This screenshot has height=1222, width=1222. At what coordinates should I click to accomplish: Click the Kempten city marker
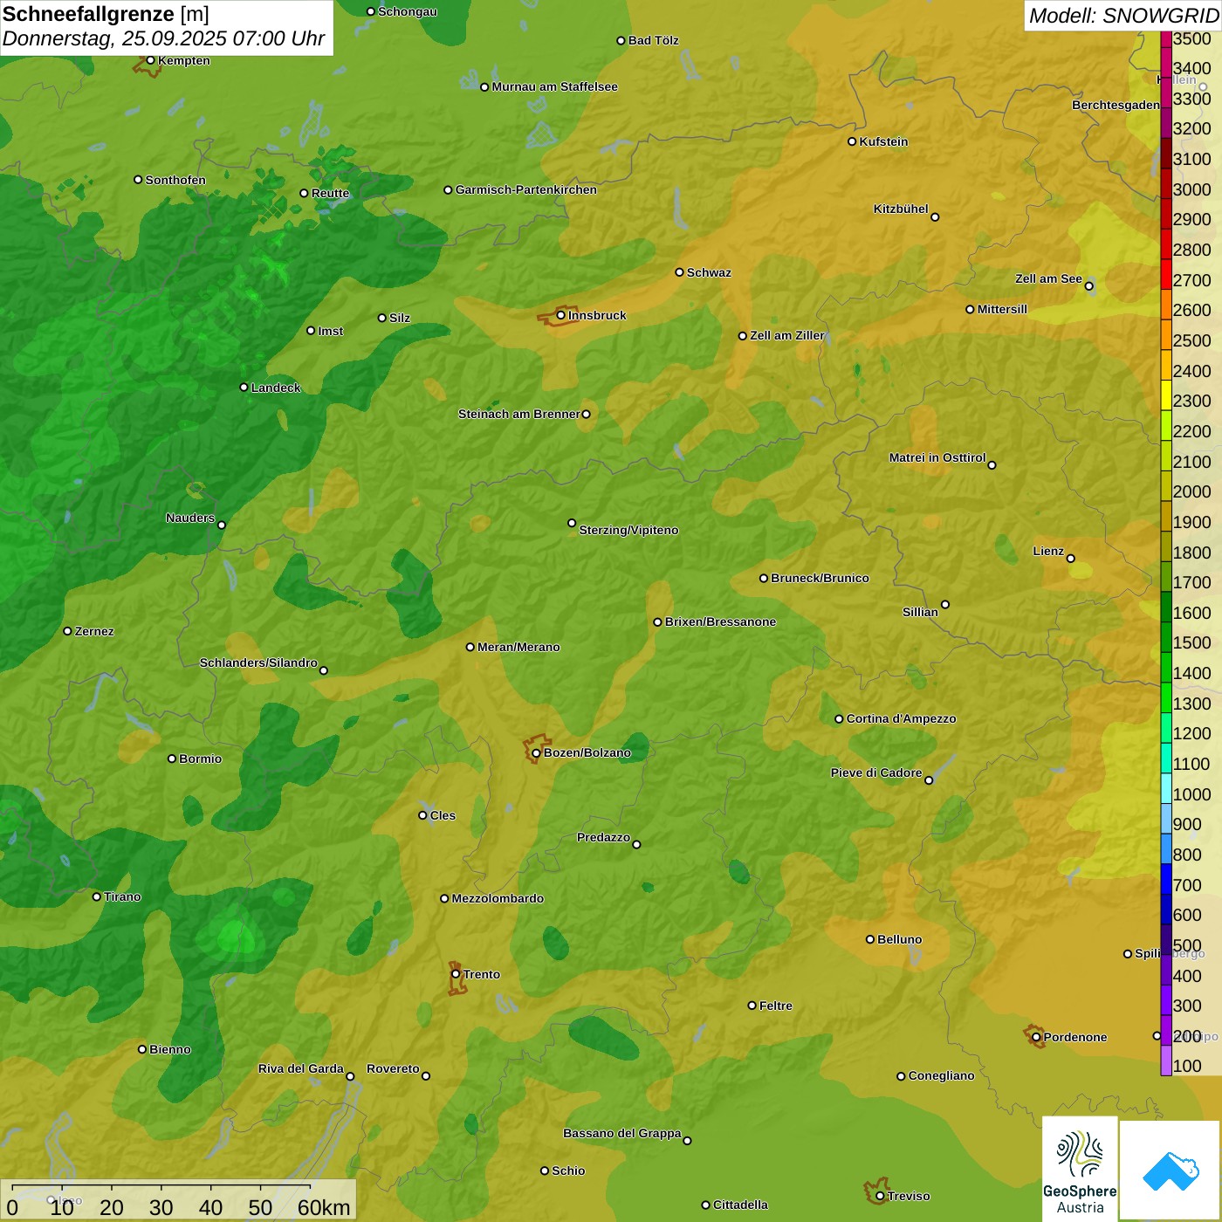(150, 60)
